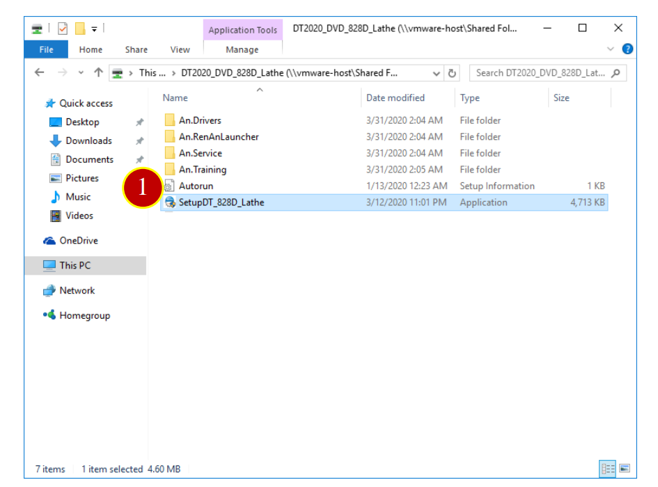The image size is (658, 487).
Task: Switch to the Share ribbon tab
Action: click(136, 49)
